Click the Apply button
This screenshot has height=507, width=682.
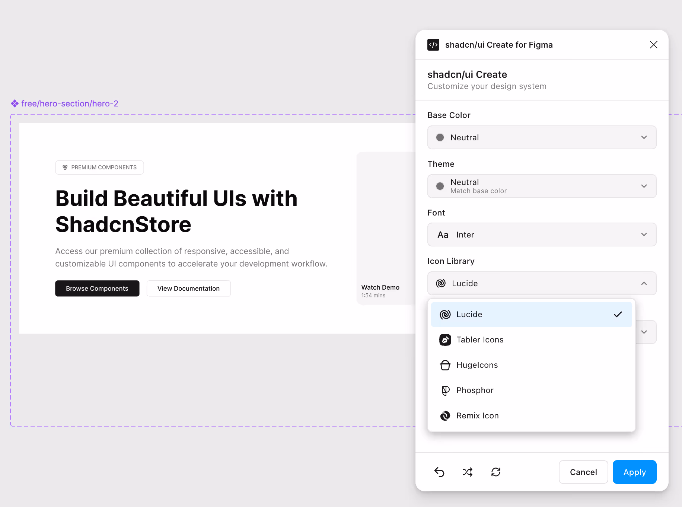tap(635, 472)
